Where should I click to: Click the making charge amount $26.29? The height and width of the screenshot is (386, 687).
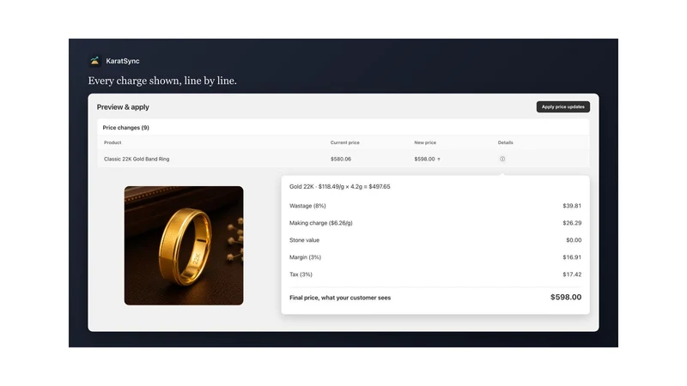[572, 223]
